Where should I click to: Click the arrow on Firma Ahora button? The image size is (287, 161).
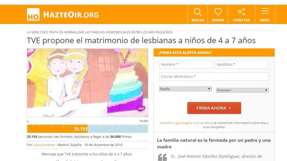tap(230, 108)
